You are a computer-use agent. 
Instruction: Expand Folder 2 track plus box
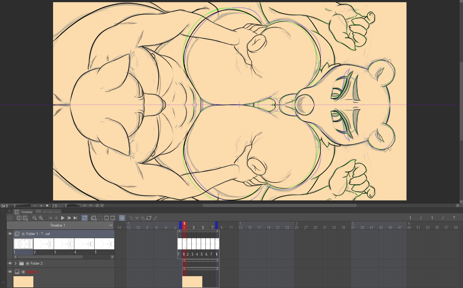[27, 263]
